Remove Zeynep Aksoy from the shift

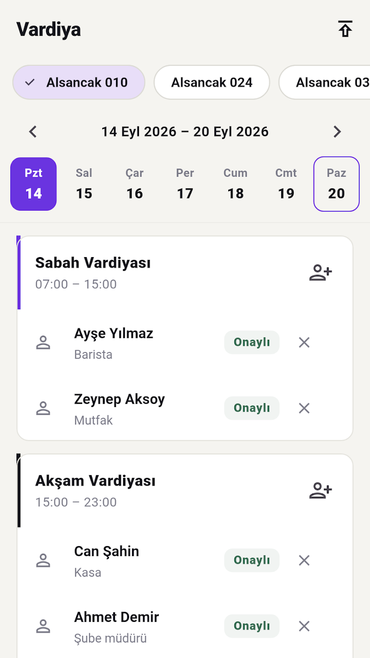[x=304, y=408]
